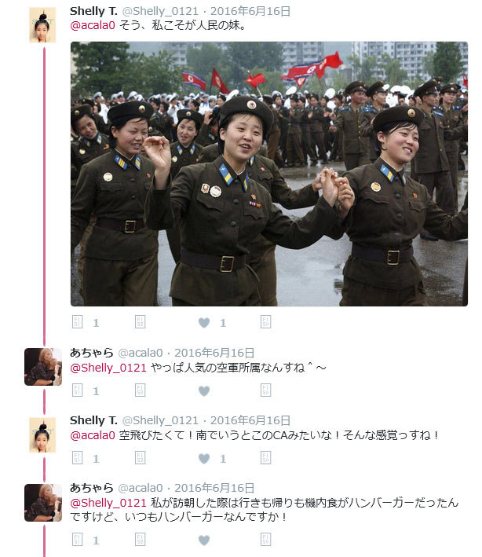The height and width of the screenshot is (557, 482).
Task: Open あちゃら's avatar on the 空軍所属 tweet
Action: point(43,367)
